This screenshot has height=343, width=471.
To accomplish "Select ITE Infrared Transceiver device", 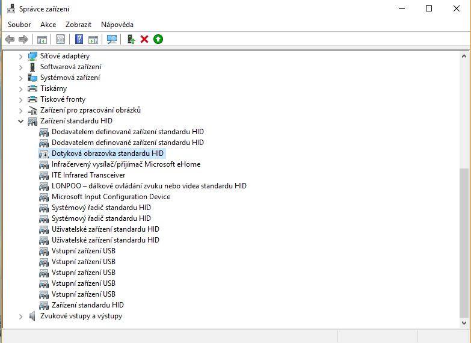I will [x=88, y=175].
